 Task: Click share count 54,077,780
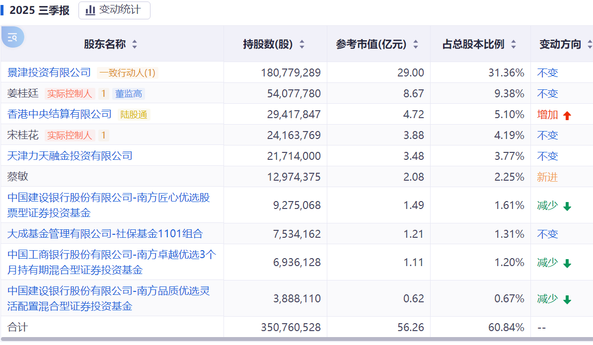coord(294,93)
